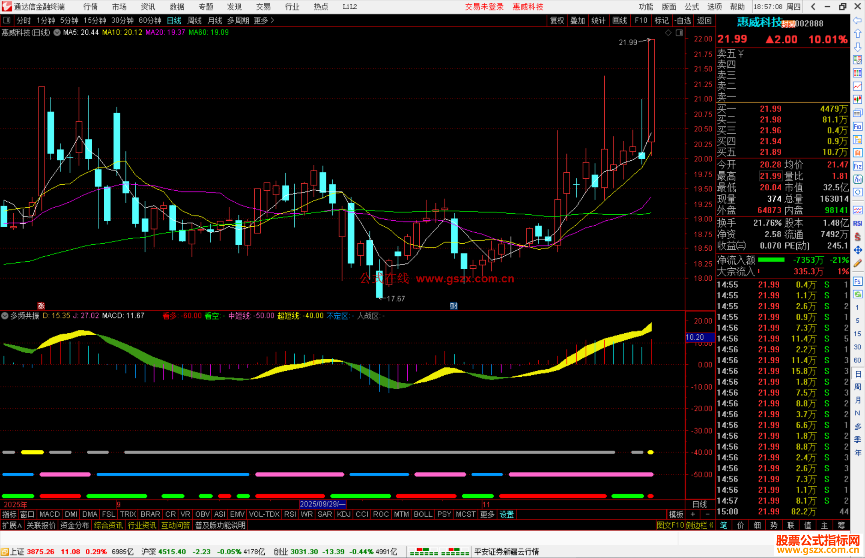Click the 交易未登录 link
Screen dimensions: 865x558
pos(484,7)
